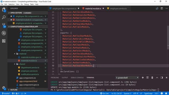Open the Edit menu

click(x=6, y=4)
